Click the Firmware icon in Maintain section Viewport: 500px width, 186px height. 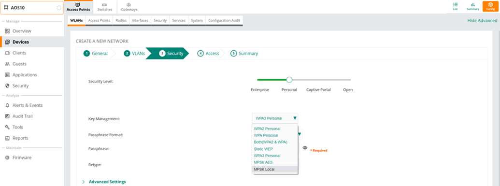tap(7, 157)
